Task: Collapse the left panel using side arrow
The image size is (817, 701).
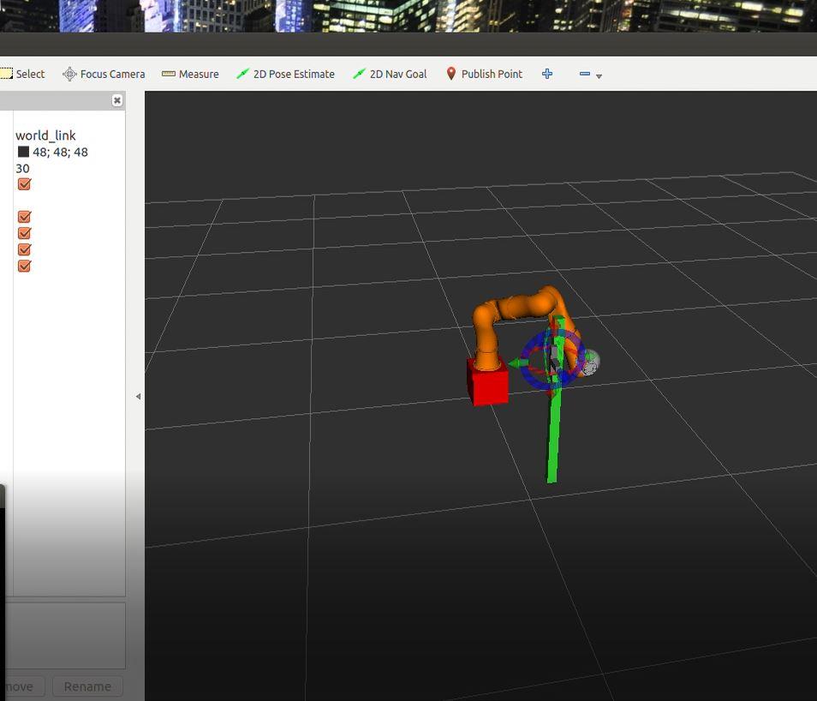Action: pos(138,397)
